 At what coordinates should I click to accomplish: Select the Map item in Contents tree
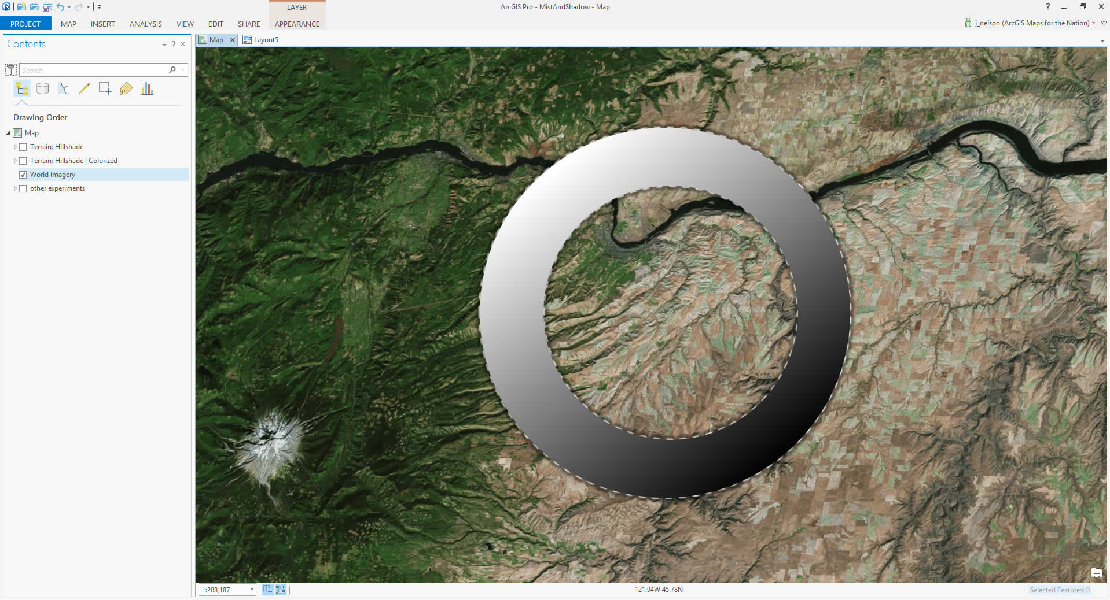[32, 133]
